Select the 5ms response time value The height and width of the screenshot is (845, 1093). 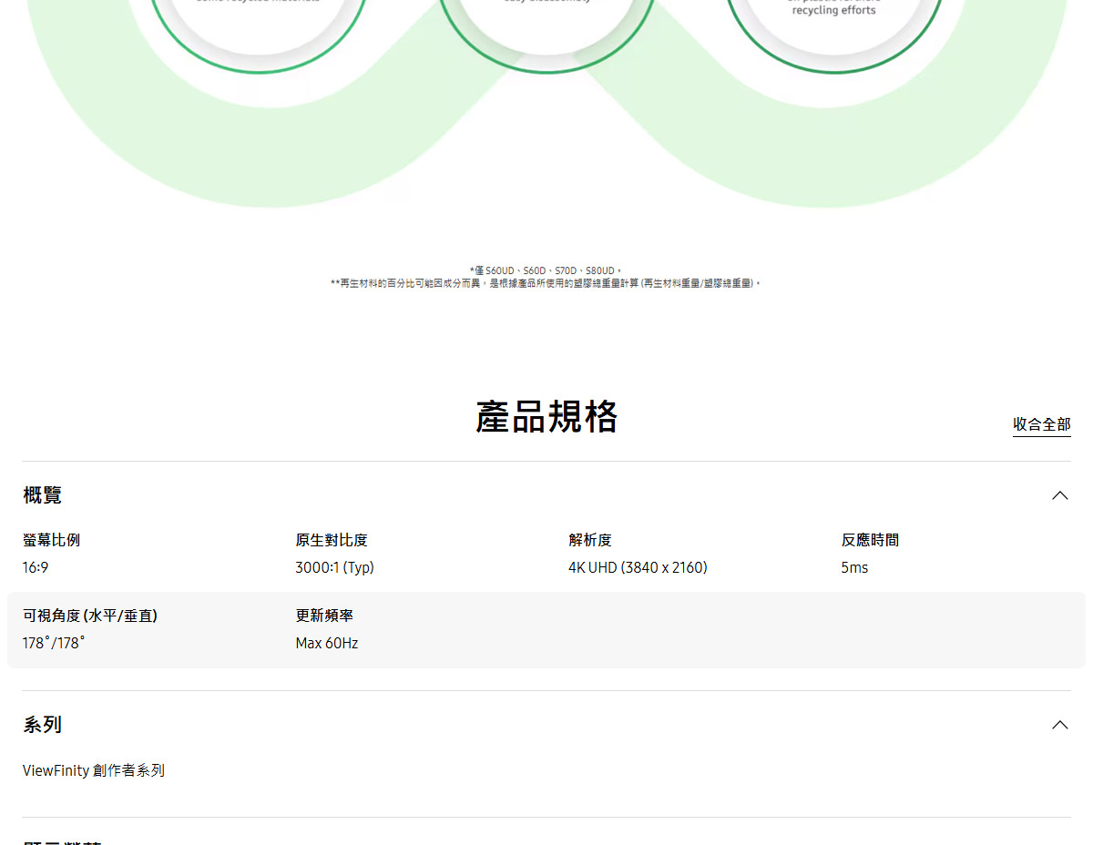[x=854, y=566]
